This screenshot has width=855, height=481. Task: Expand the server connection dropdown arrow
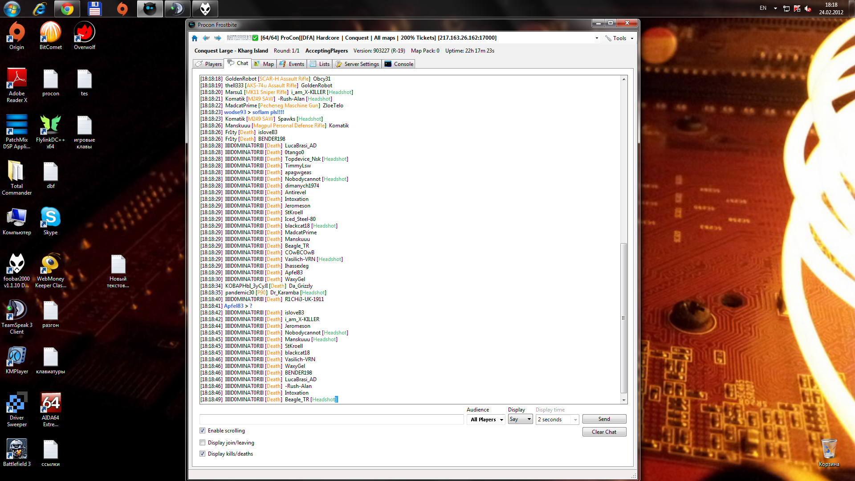[x=597, y=38]
